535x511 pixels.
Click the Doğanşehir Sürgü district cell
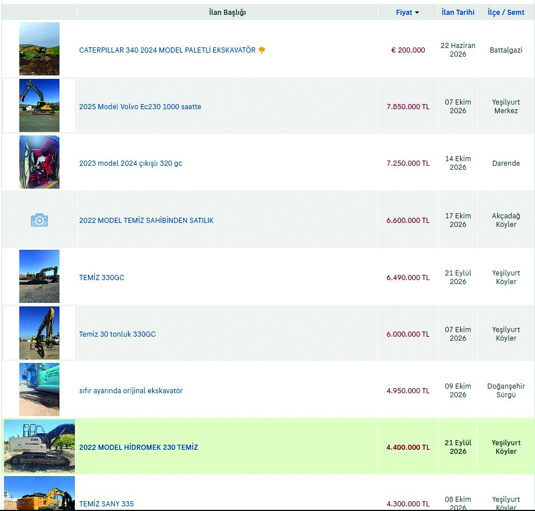506,390
